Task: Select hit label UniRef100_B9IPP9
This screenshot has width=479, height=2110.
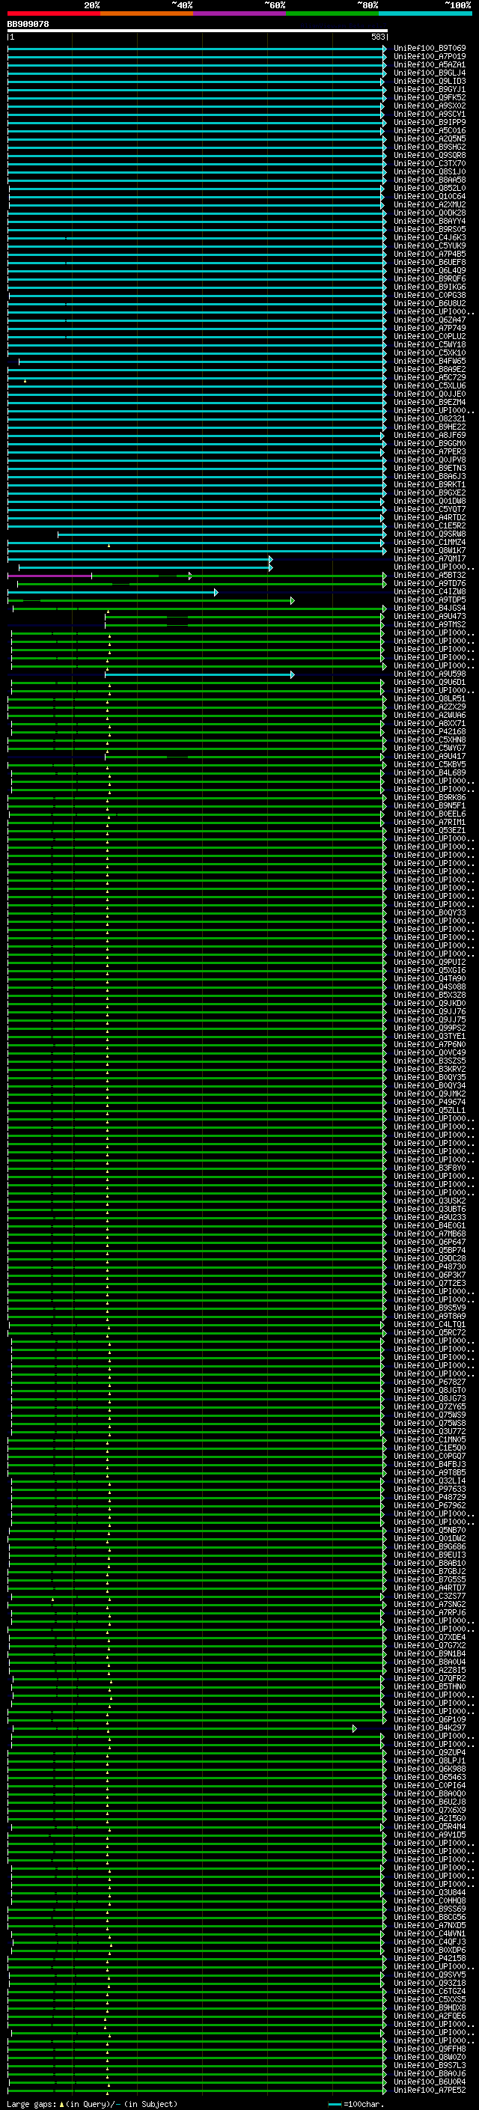Action: [430, 123]
